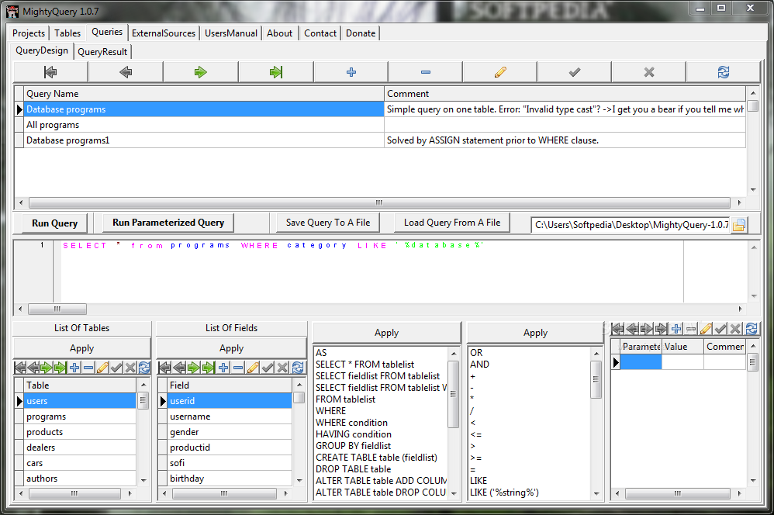Select 'authors' in the table list

coord(80,479)
